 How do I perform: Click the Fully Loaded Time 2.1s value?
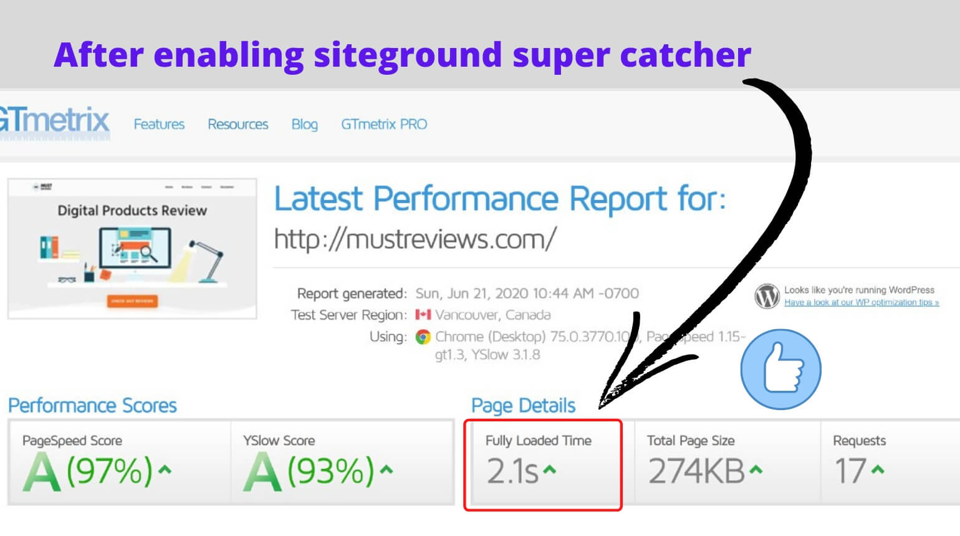pos(512,471)
